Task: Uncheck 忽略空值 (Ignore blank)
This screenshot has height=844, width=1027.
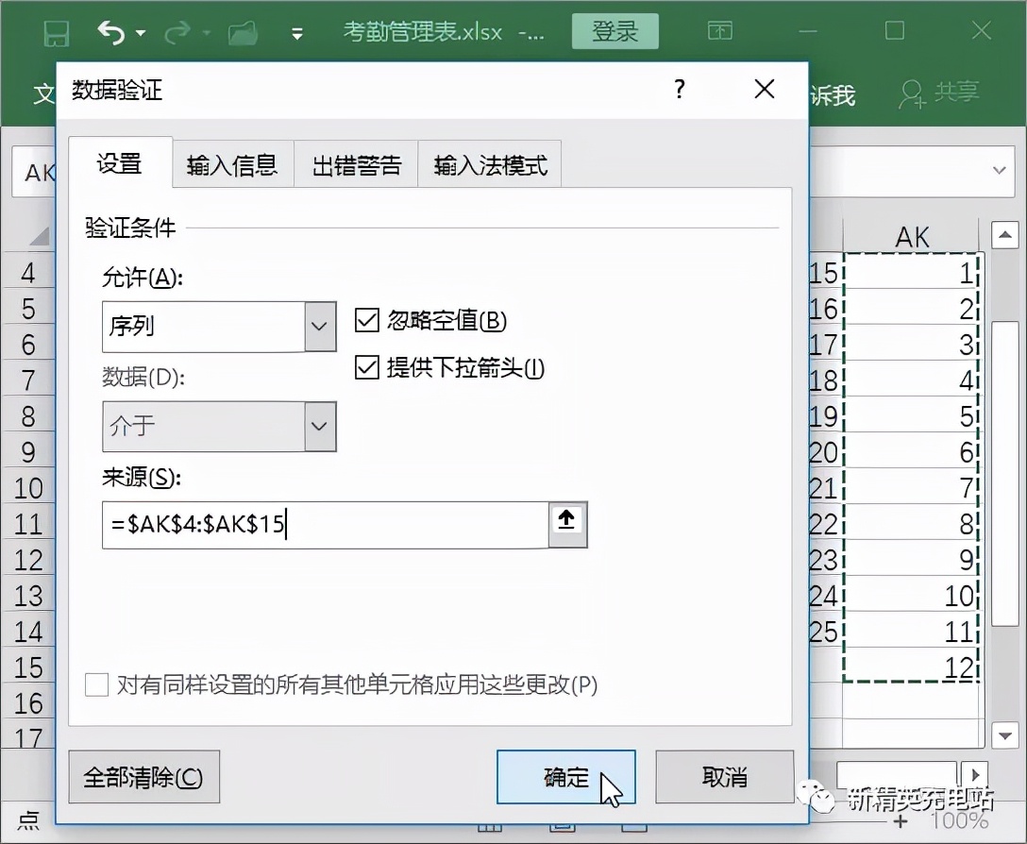Action: [366, 321]
